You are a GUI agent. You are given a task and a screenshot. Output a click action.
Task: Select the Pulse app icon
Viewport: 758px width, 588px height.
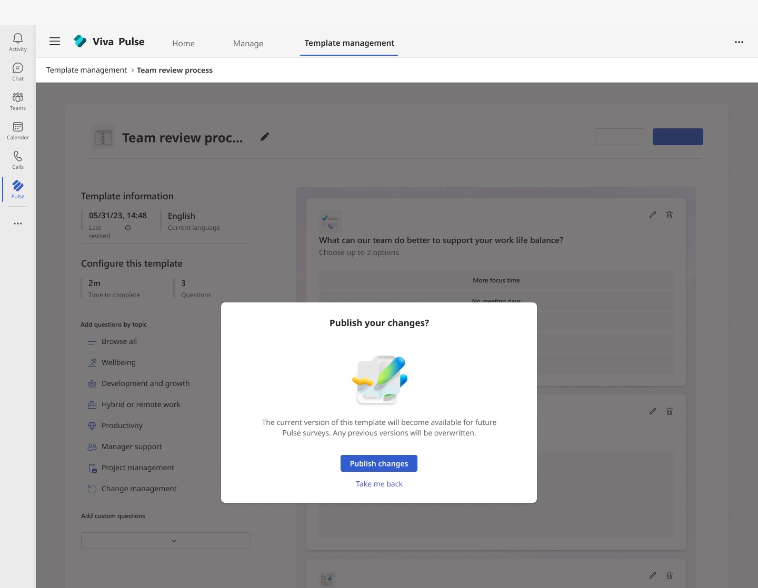pyautogui.click(x=18, y=189)
